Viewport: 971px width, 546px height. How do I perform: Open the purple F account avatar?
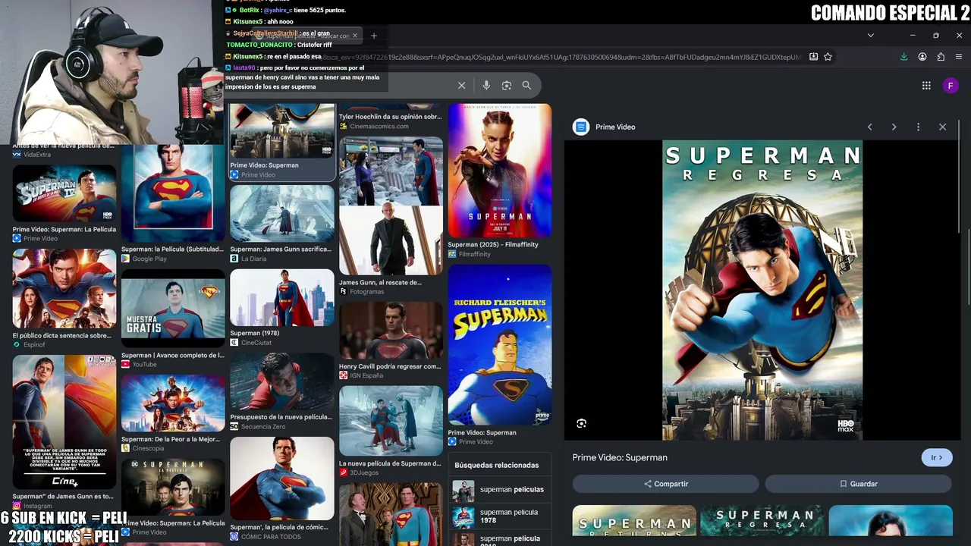tap(951, 86)
